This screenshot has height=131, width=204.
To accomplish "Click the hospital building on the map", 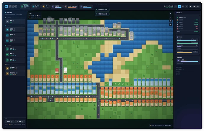I will pyautogui.click(x=65, y=70).
